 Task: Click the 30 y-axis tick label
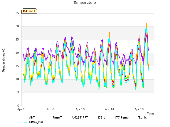(17, 26)
